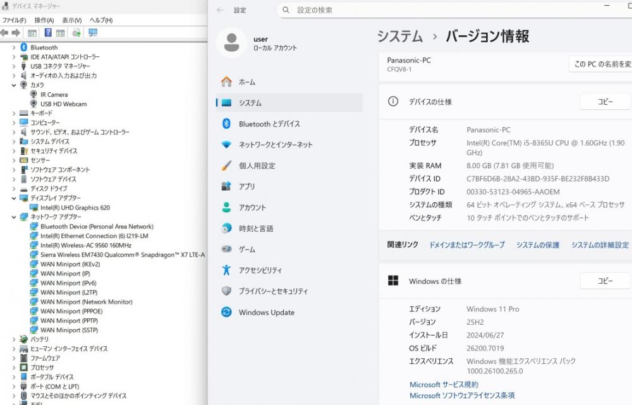Click the back arrow in Settings
Image resolution: width=632 pixels, height=405 pixels.
point(220,10)
